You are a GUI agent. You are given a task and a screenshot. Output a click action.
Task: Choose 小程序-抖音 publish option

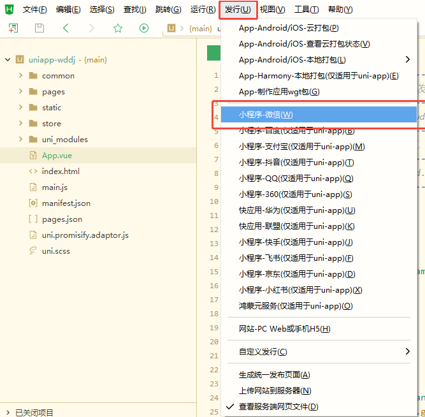[319, 163]
